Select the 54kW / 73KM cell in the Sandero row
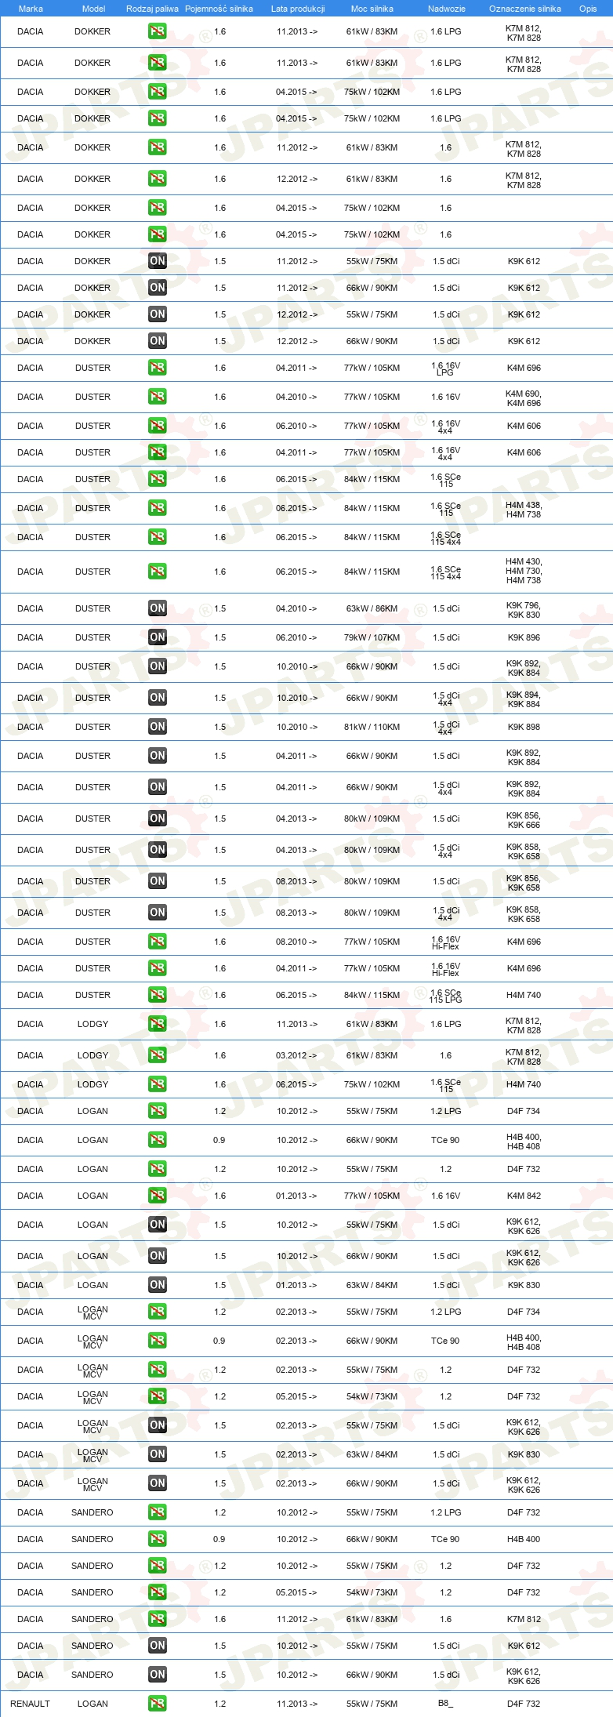Viewport: 613px width, 1717px height. [372, 1592]
